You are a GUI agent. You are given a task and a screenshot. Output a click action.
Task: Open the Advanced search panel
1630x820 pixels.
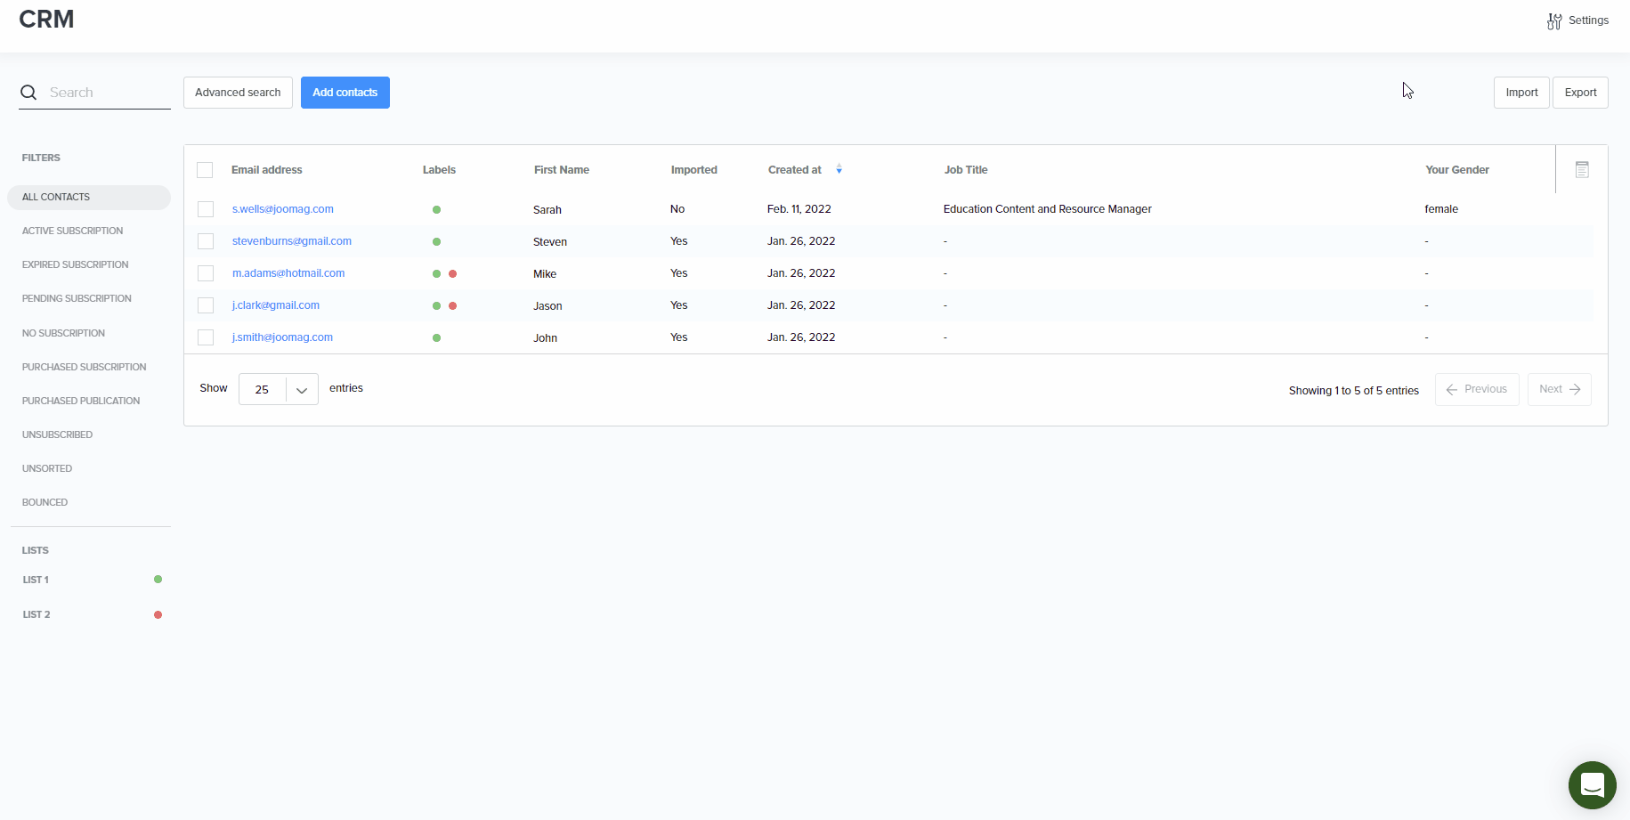click(x=238, y=93)
